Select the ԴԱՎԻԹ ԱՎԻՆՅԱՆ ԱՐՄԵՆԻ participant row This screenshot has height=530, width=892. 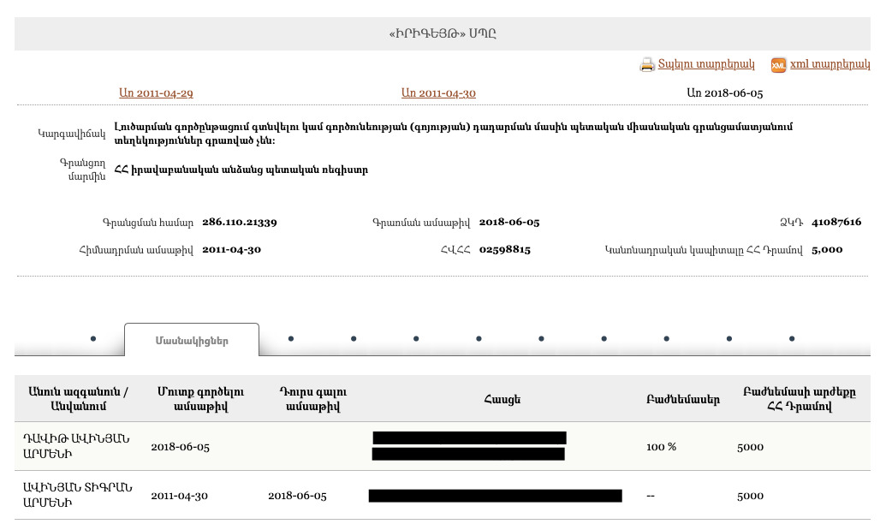click(76, 446)
